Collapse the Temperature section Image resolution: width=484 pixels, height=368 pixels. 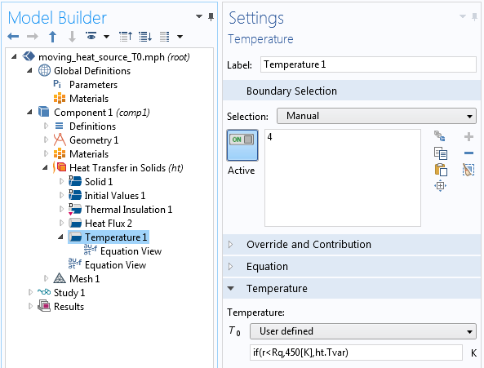(231, 288)
